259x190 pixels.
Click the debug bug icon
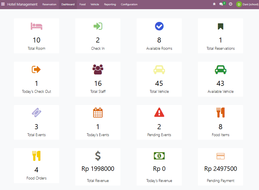[214, 4]
